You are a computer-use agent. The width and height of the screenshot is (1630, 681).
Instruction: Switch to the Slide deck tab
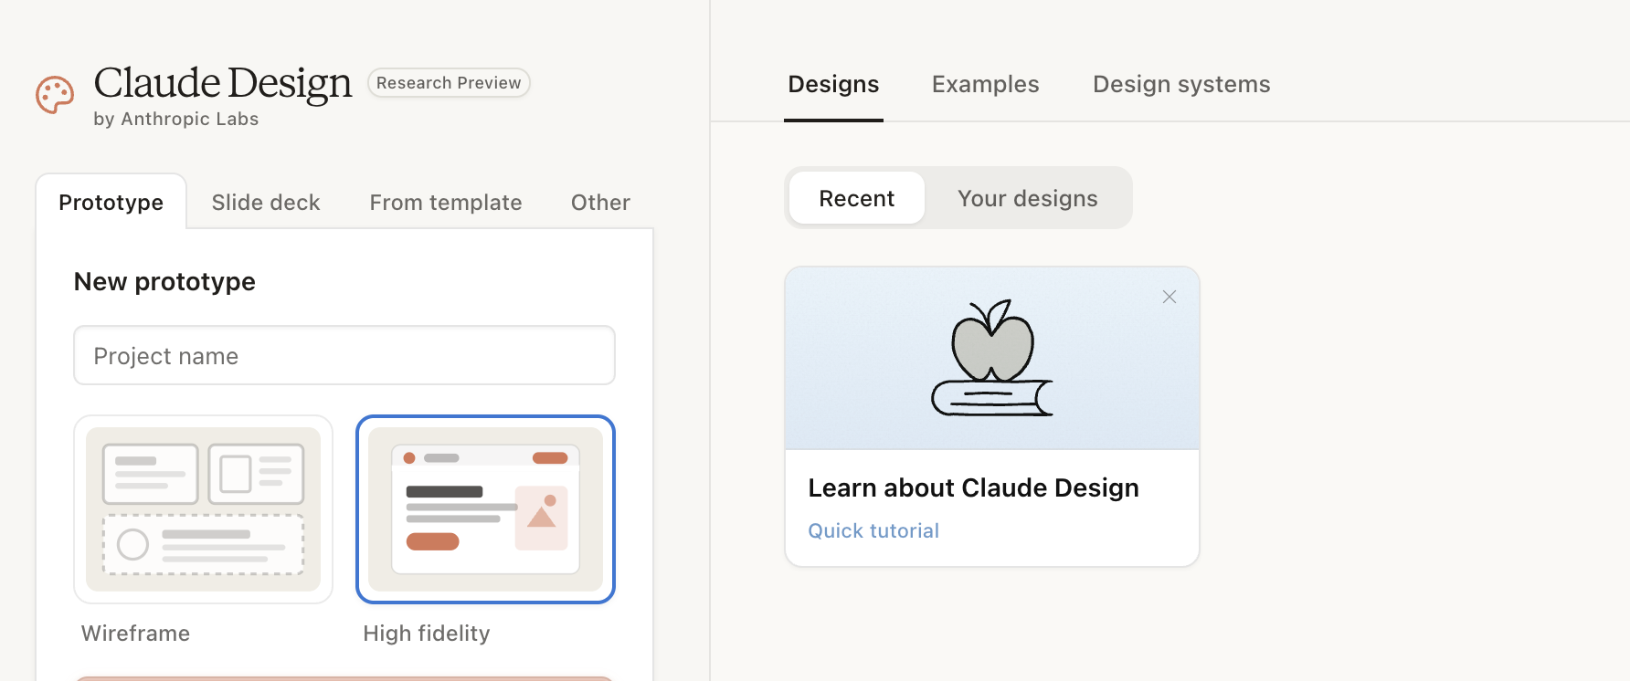click(x=266, y=202)
